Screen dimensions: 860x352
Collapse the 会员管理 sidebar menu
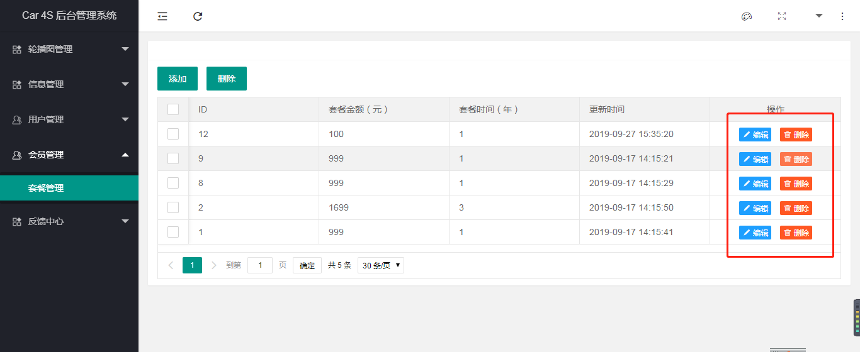[69, 155]
